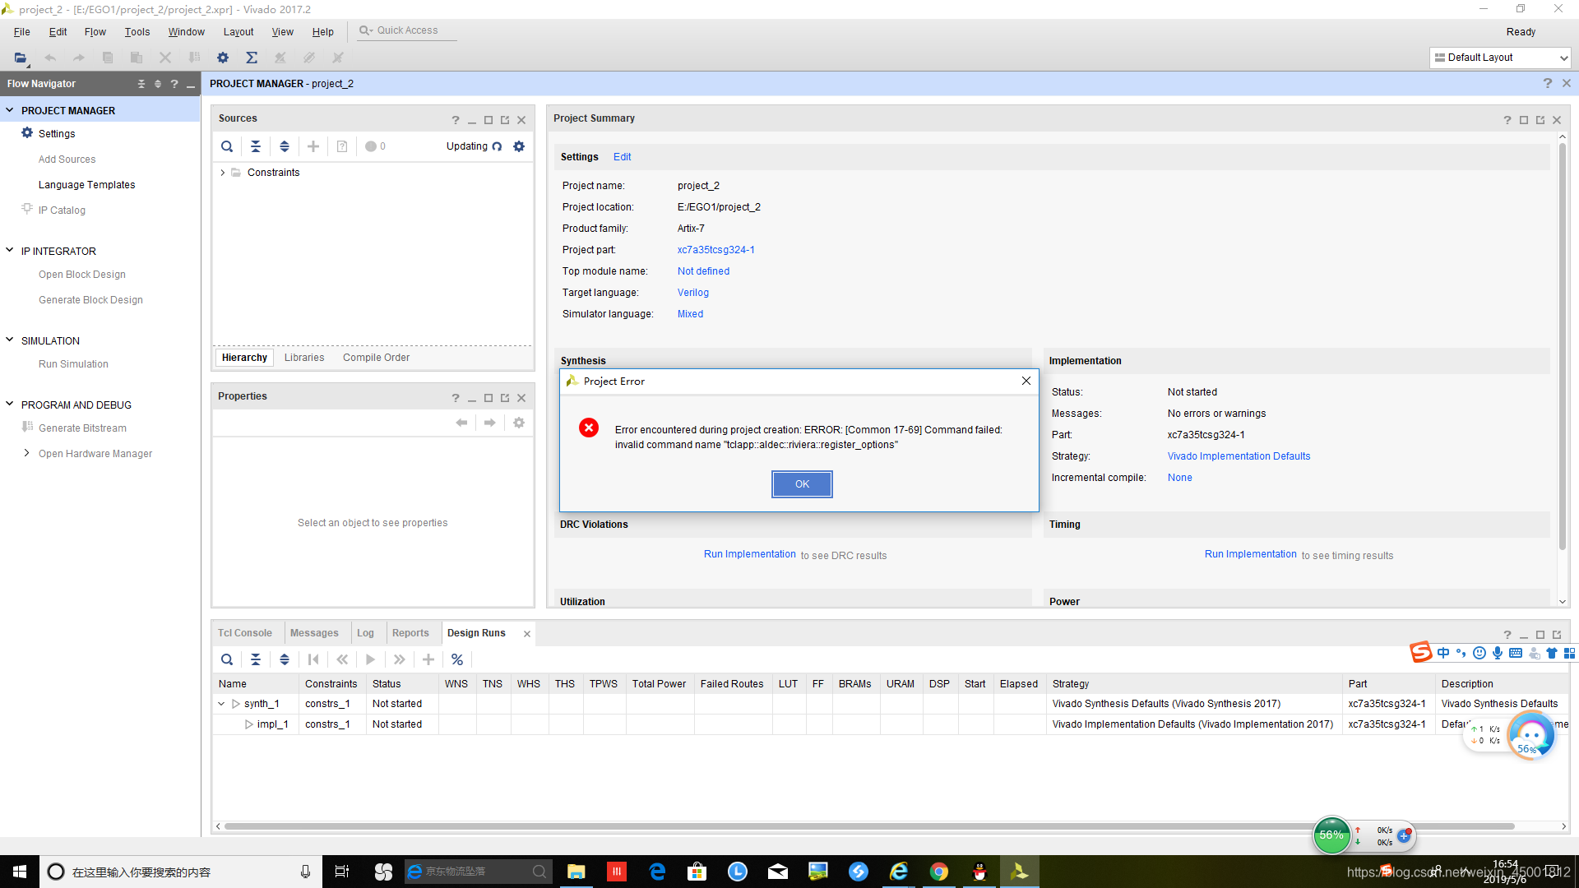Click Run Implementation link under Timing
This screenshot has width=1579, height=888.
pyautogui.click(x=1251, y=554)
